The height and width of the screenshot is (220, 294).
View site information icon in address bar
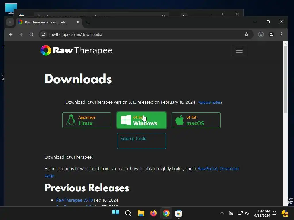point(44,34)
